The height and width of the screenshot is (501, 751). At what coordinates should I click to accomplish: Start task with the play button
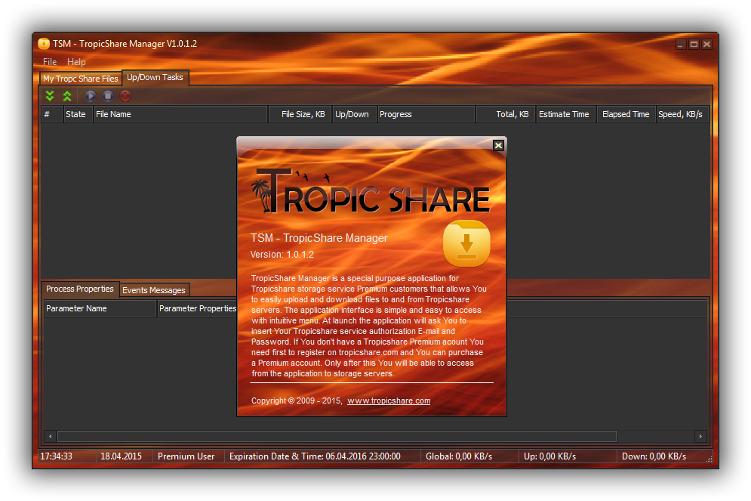tap(90, 96)
